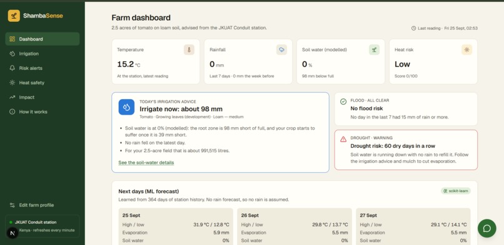Click the Soil water (modelled) card
The image size is (504, 245).
(341, 62)
